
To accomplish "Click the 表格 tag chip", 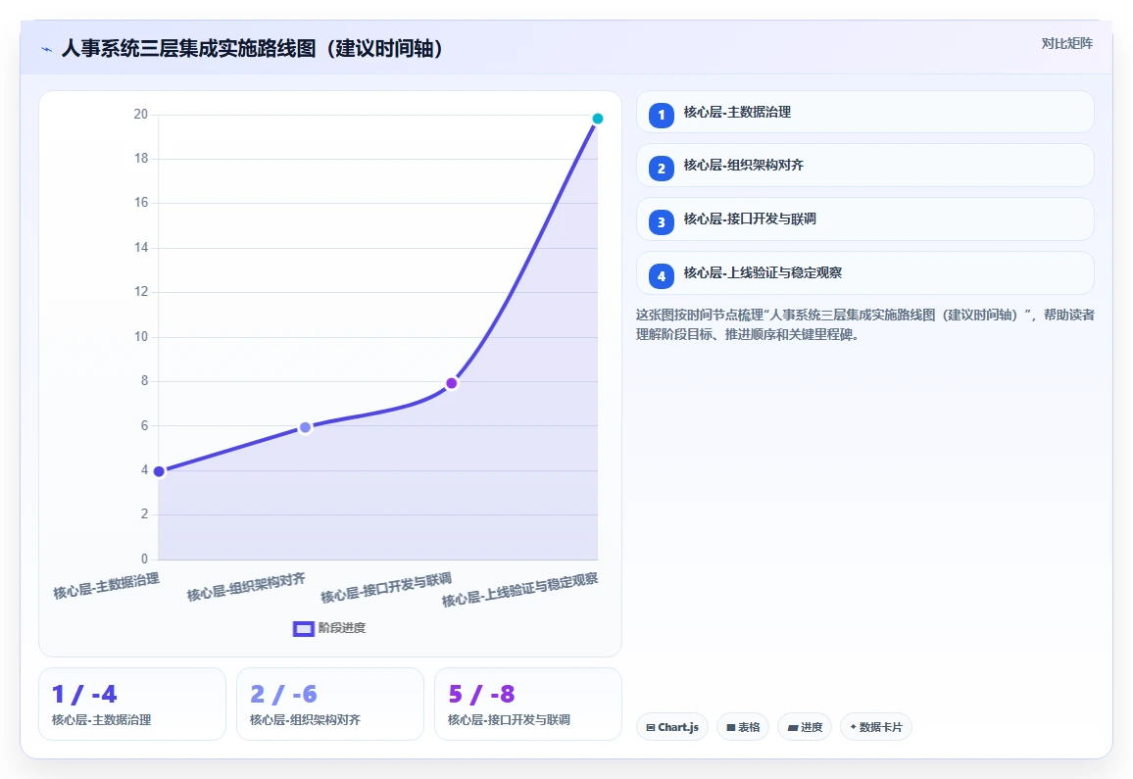I will point(743,727).
